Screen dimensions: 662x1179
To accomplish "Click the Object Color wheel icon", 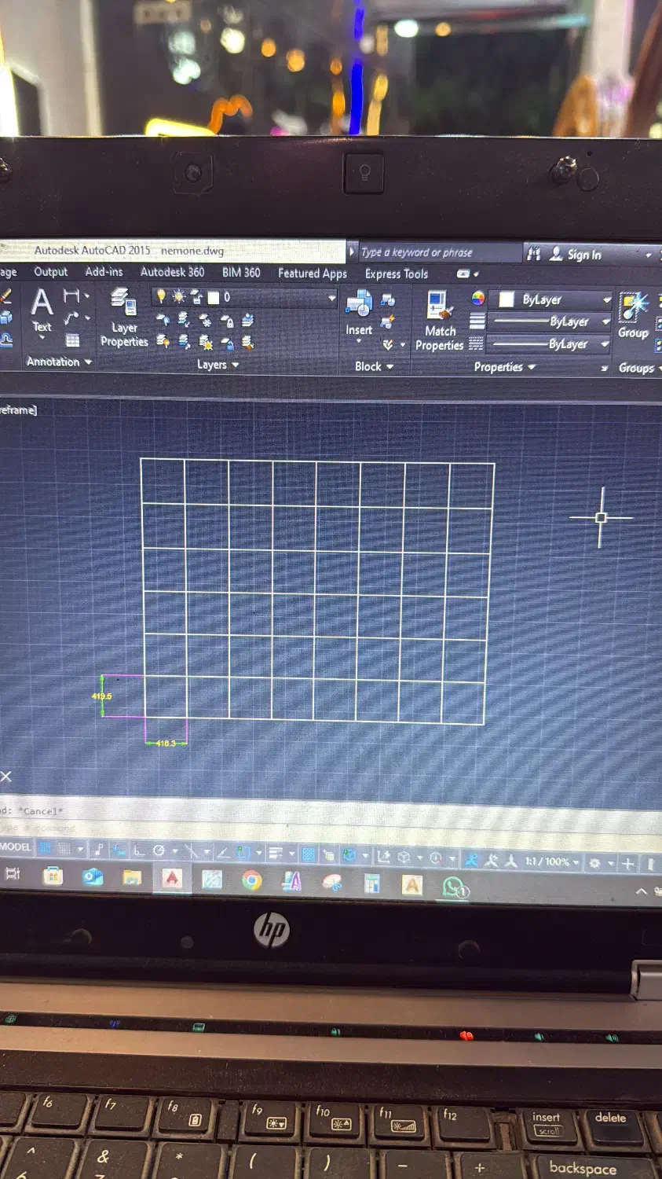I will (478, 298).
